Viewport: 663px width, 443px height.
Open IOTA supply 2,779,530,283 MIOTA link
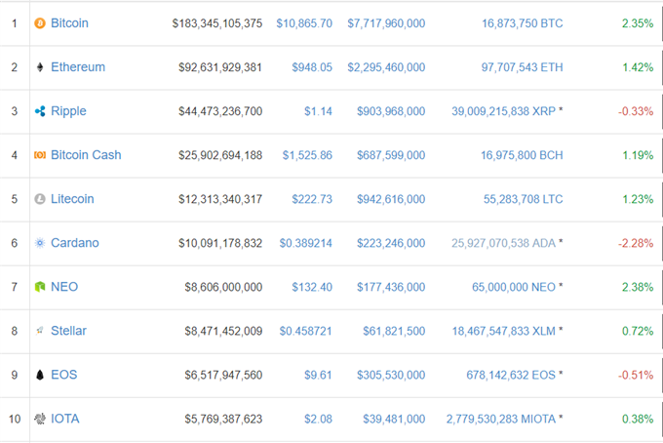pos(501,420)
